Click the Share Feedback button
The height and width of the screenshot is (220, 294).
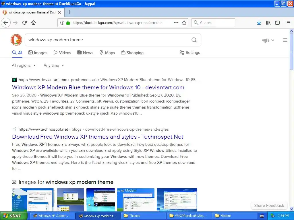tap(269, 205)
